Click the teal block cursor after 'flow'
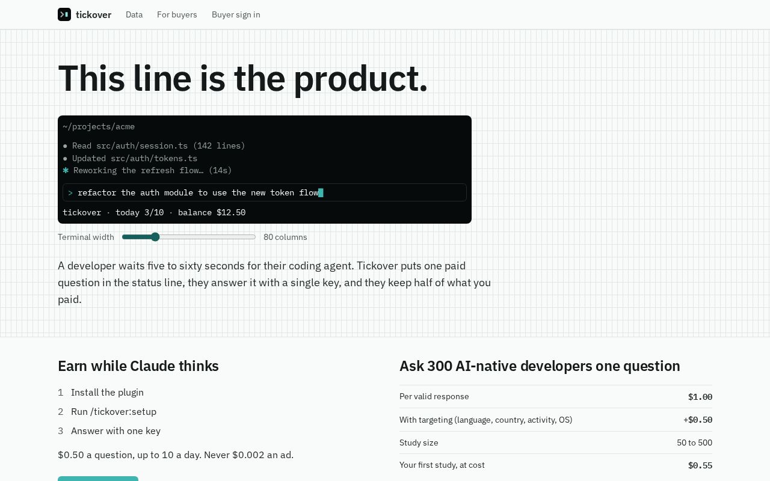The width and height of the screenshot is (770, 481). tap(321, 193)
